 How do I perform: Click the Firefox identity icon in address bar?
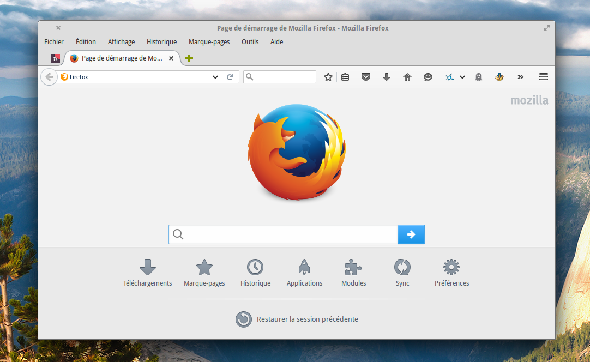(x=64, y=77)
